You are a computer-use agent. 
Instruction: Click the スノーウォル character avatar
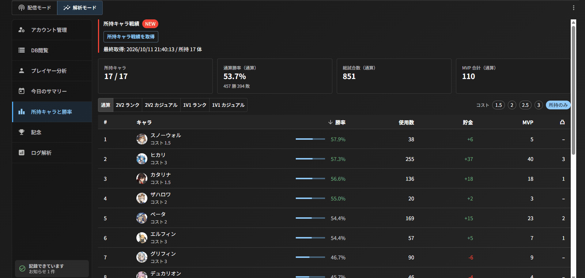[142, 139]
